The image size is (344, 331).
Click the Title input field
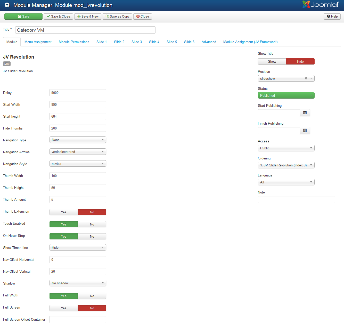tap(85, 30)
